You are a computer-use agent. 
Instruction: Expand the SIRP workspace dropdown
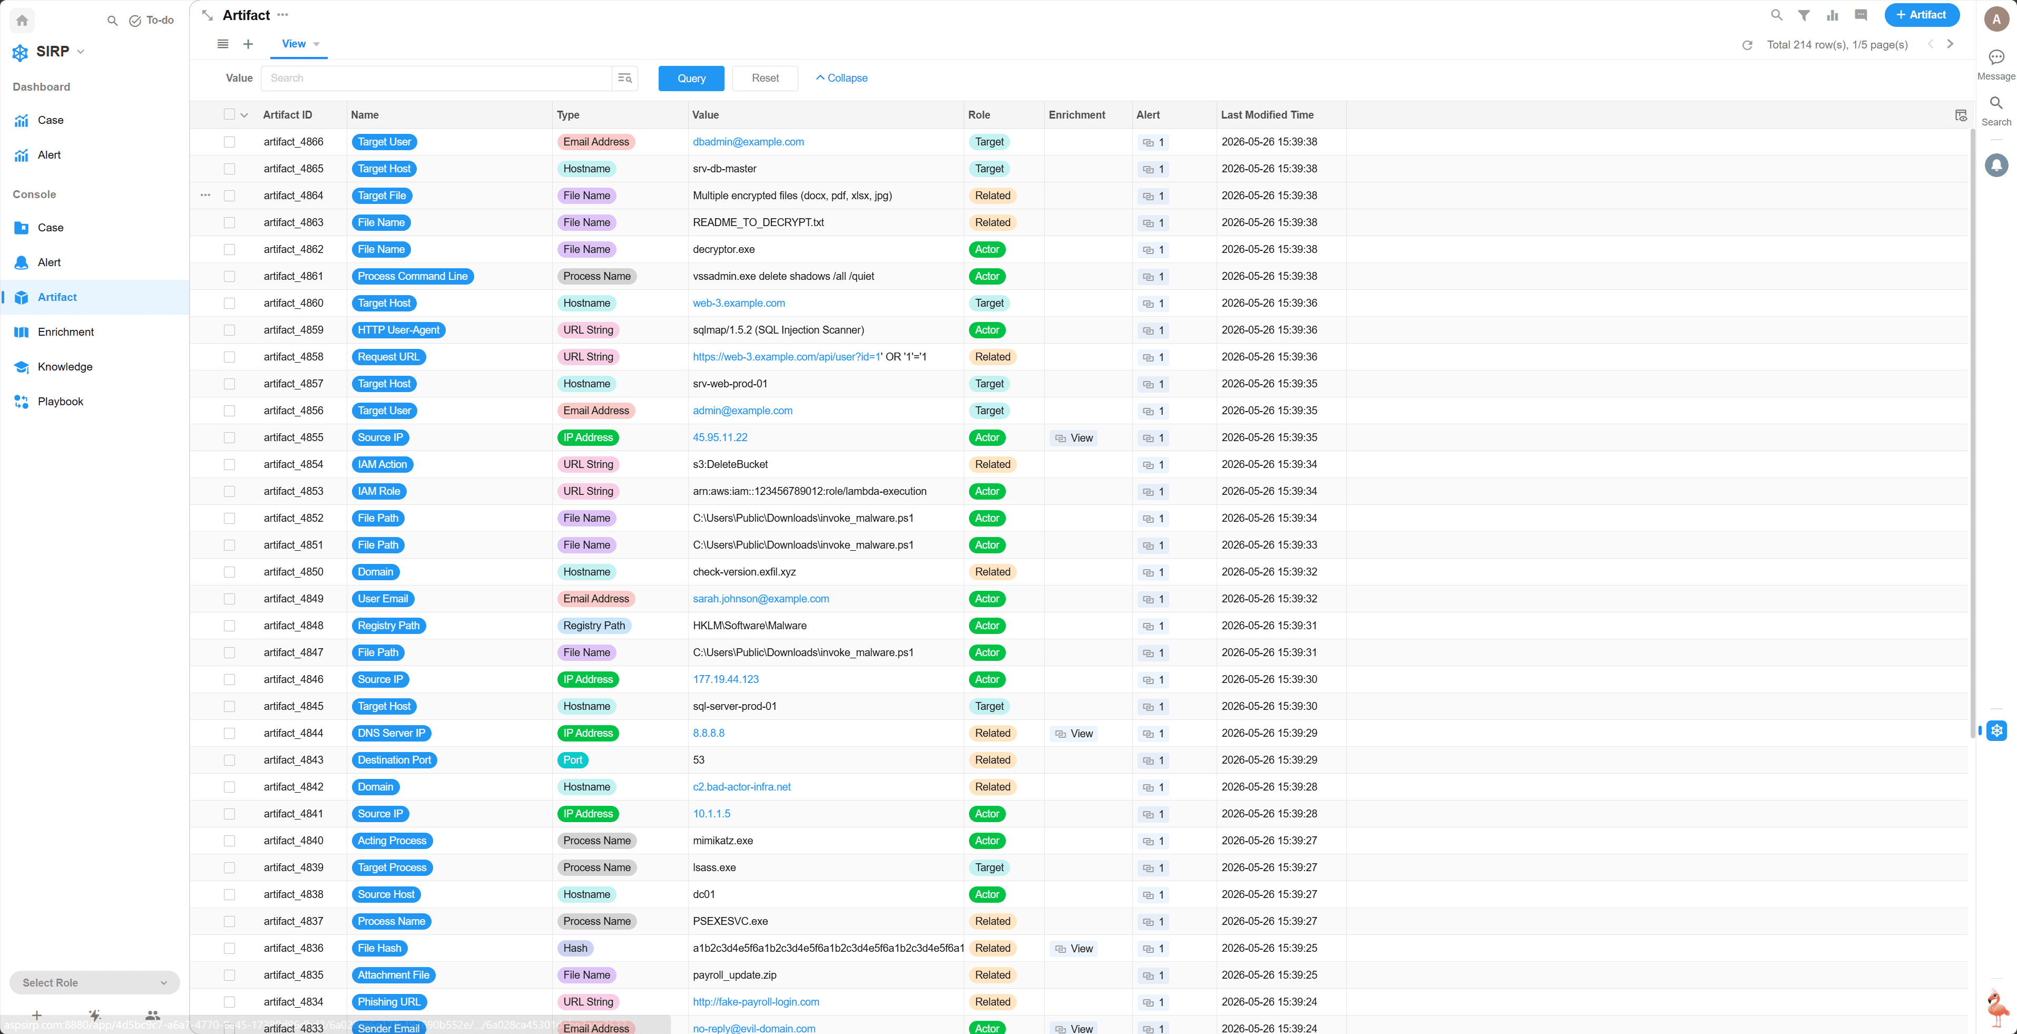(81, 52)
